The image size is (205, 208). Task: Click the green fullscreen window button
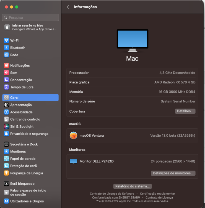coord(17,7)
